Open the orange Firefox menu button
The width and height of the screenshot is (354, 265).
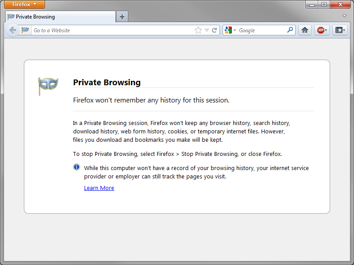pos(24,4)
